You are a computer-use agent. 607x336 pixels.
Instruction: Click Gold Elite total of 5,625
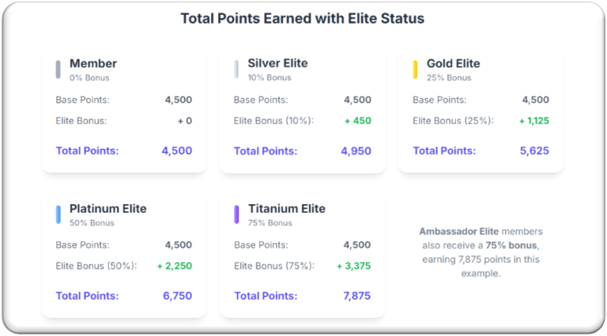click(534, 151)
